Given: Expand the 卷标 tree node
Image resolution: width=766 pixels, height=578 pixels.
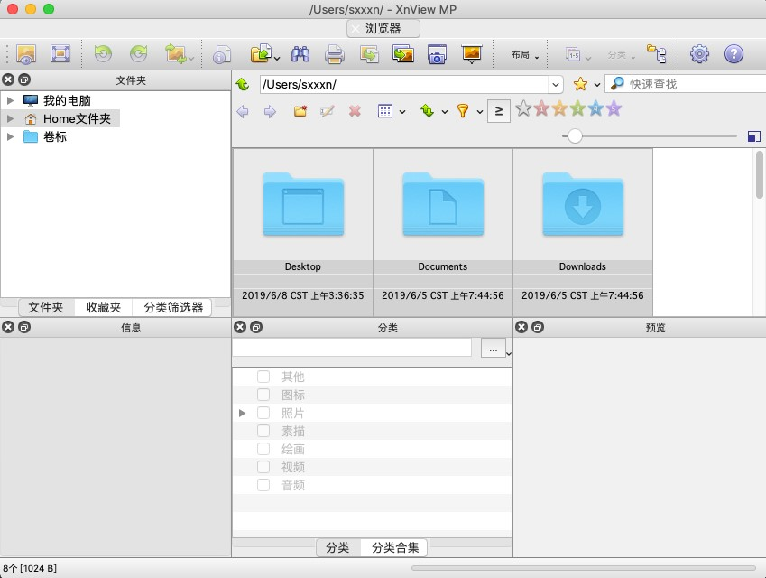Looking at the screenshot, I should (11, 136).
